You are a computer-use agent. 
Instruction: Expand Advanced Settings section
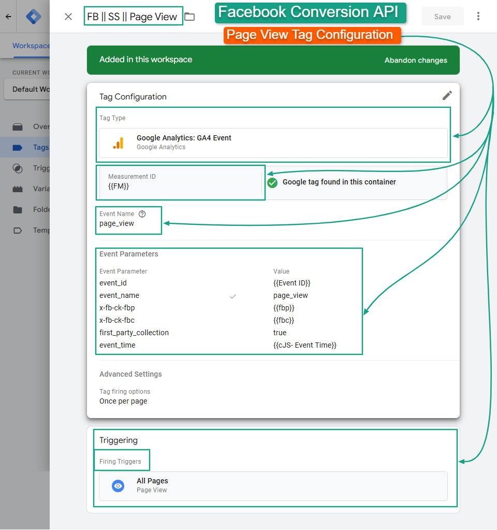click(130, 374)
